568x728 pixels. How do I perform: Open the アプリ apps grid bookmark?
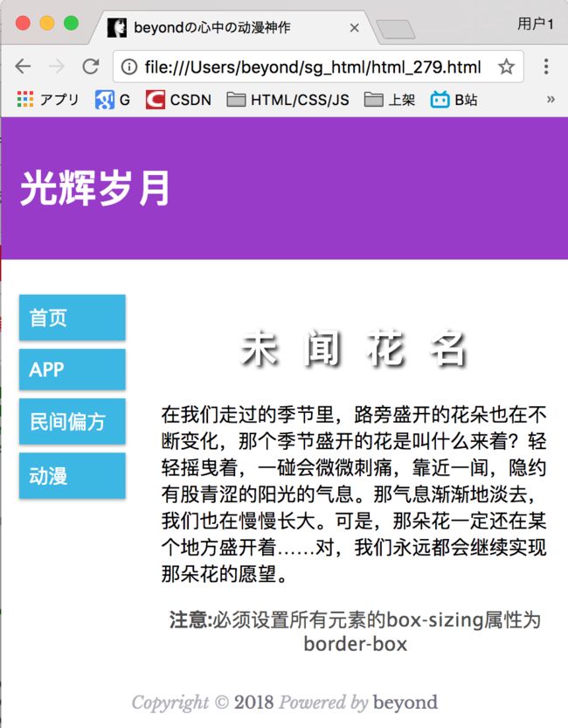tap(48, 100)
